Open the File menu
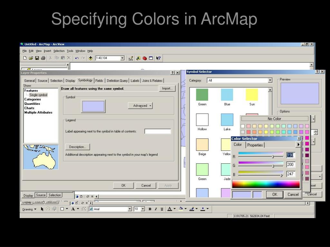 click(x=24, y=51)
